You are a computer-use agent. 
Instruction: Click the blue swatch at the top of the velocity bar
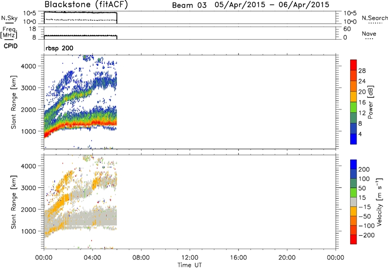coord(354,164)
